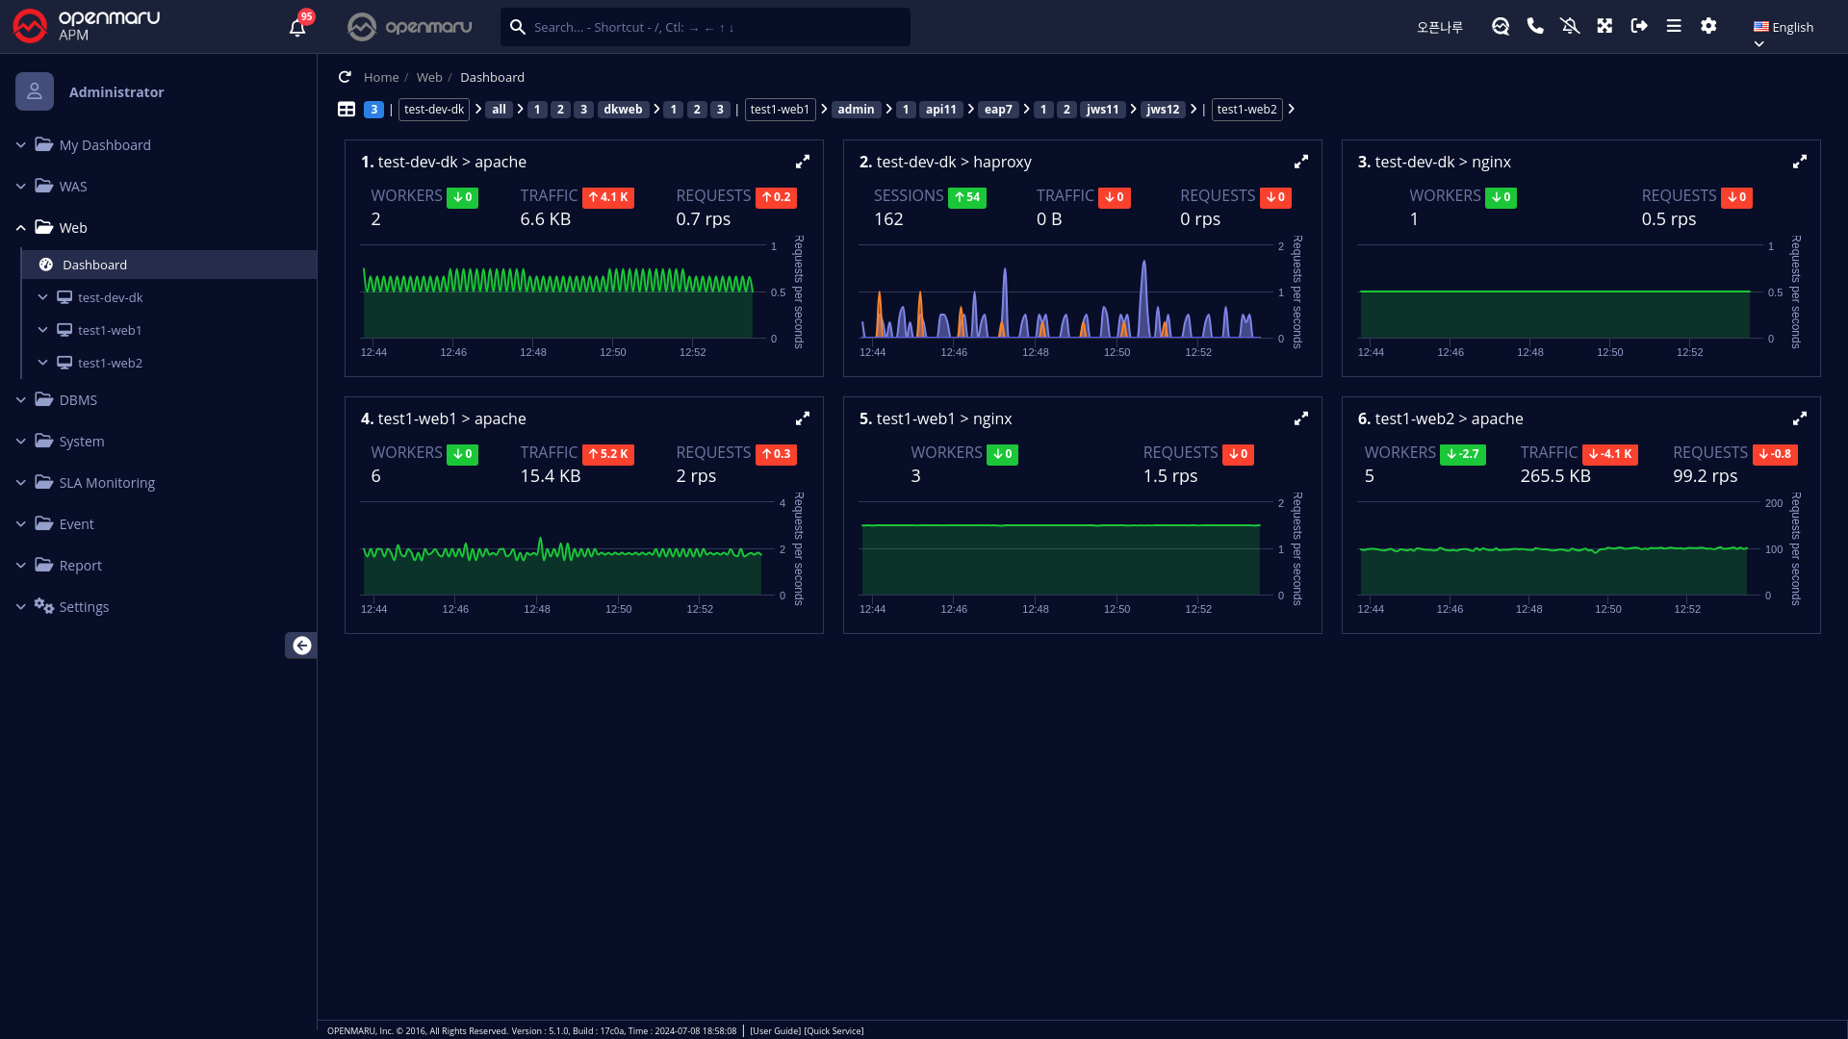Select the Dashboard item under Web
Viewport: 1848px width, 1039px height.
click(94, 265)
